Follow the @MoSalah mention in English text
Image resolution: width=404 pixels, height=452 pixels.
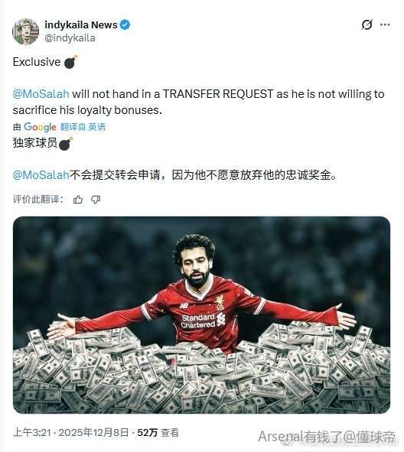[x=41, y=94]
